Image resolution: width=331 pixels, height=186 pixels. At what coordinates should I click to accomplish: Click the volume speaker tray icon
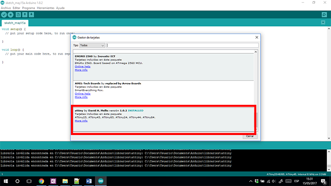(x=274, y=181)
